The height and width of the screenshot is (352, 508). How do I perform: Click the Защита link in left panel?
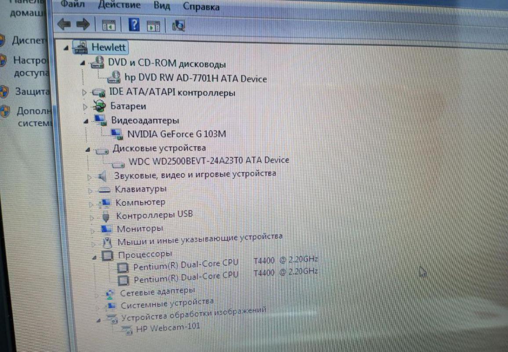click(x=32, y=92)
